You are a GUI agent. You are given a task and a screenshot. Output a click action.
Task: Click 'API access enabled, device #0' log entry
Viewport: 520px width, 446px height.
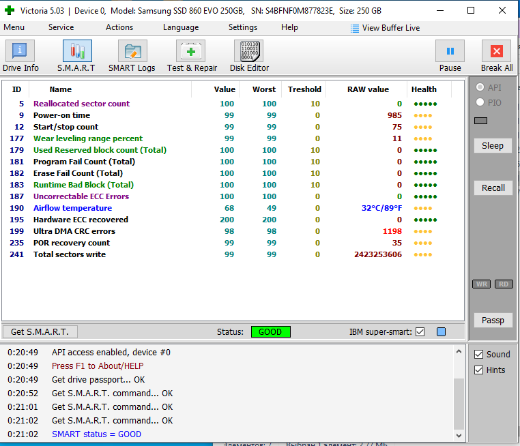[111, 352]
